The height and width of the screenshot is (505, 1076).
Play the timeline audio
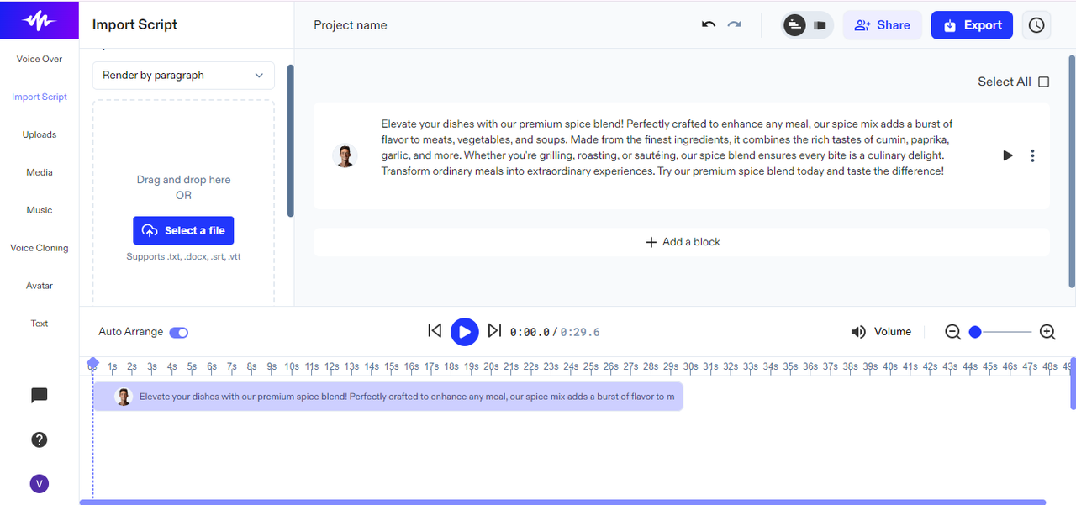pos(464,332)
